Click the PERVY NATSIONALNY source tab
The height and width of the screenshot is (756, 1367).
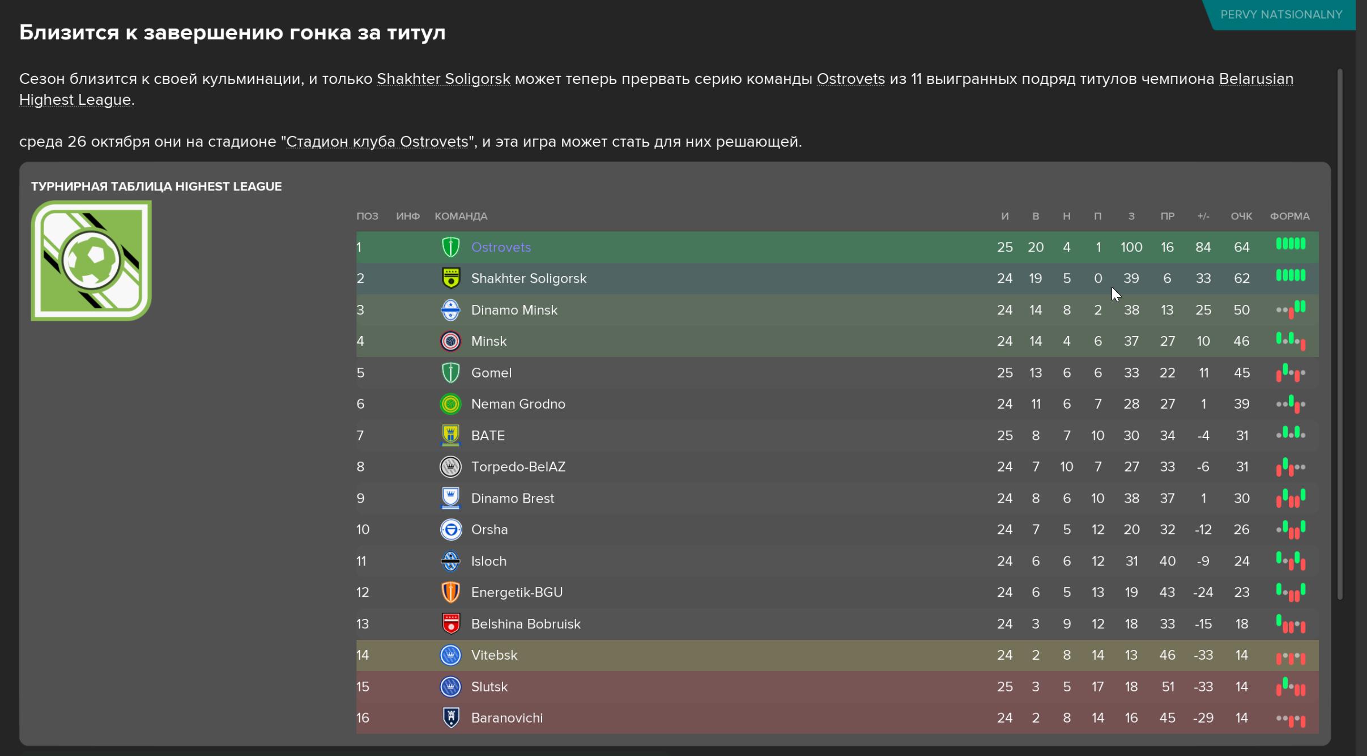click(1281, 15)
